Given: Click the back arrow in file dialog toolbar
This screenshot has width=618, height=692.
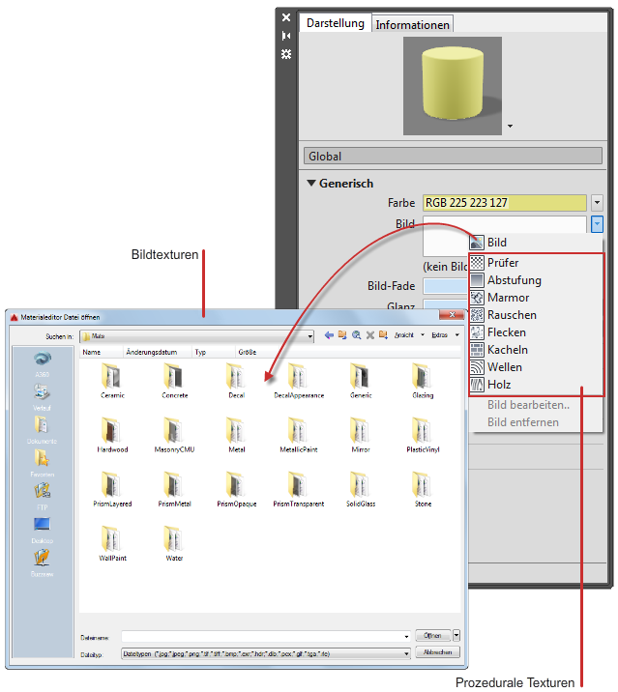Looking at the screenshot, I should tap(329, 335).
